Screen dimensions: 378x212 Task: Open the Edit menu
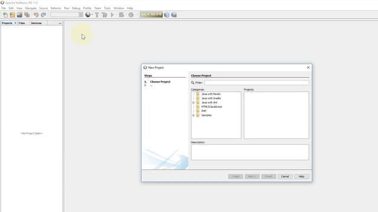[11, 8]
